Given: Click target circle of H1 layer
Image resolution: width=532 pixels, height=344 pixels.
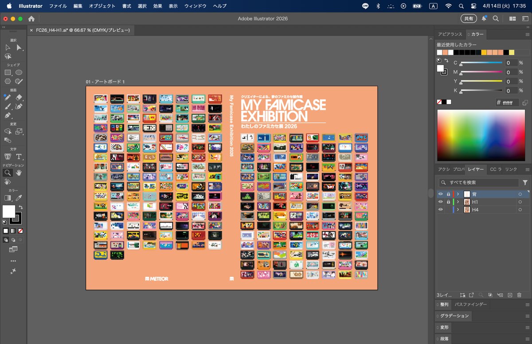Looking at the screenshot, I should 520,202.
